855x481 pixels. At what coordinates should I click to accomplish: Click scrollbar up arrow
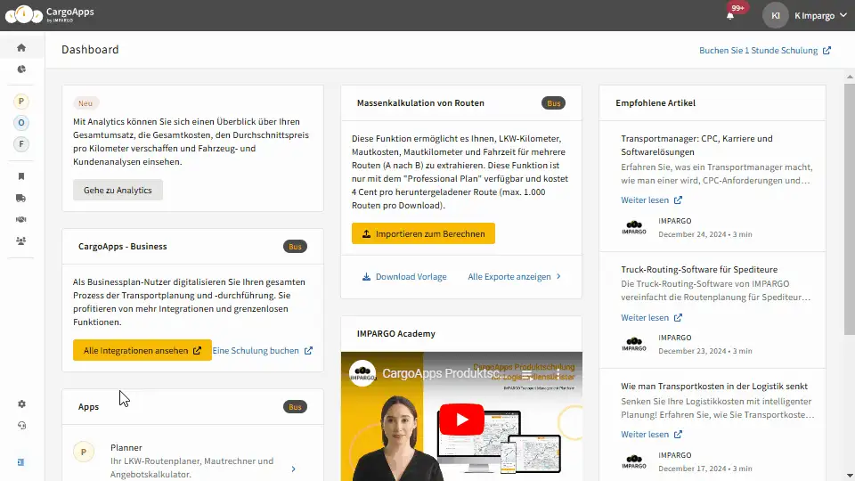(850, 77)
